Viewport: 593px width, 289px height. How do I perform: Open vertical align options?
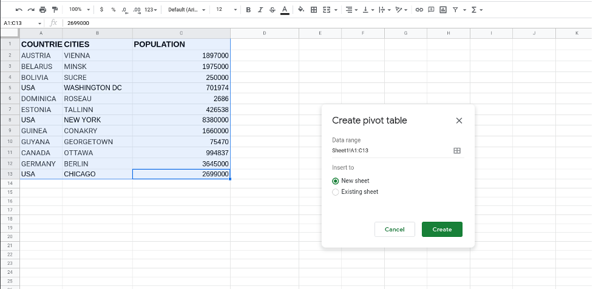coord(368,10)
